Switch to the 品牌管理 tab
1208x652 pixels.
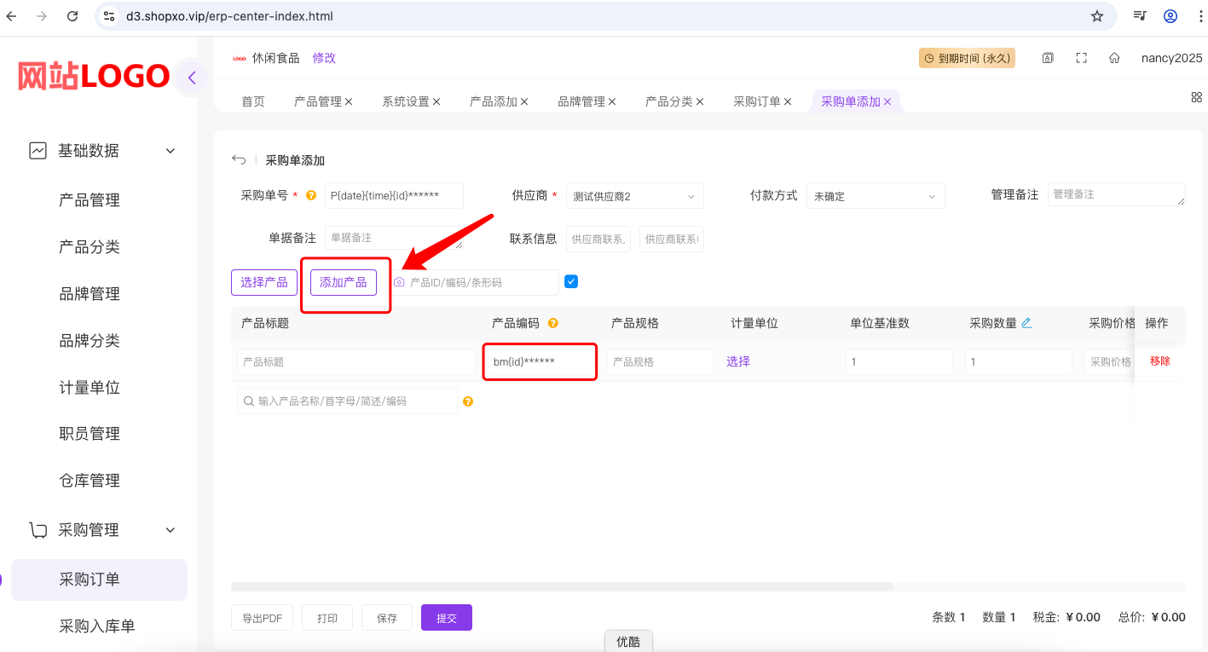point(581,101)
